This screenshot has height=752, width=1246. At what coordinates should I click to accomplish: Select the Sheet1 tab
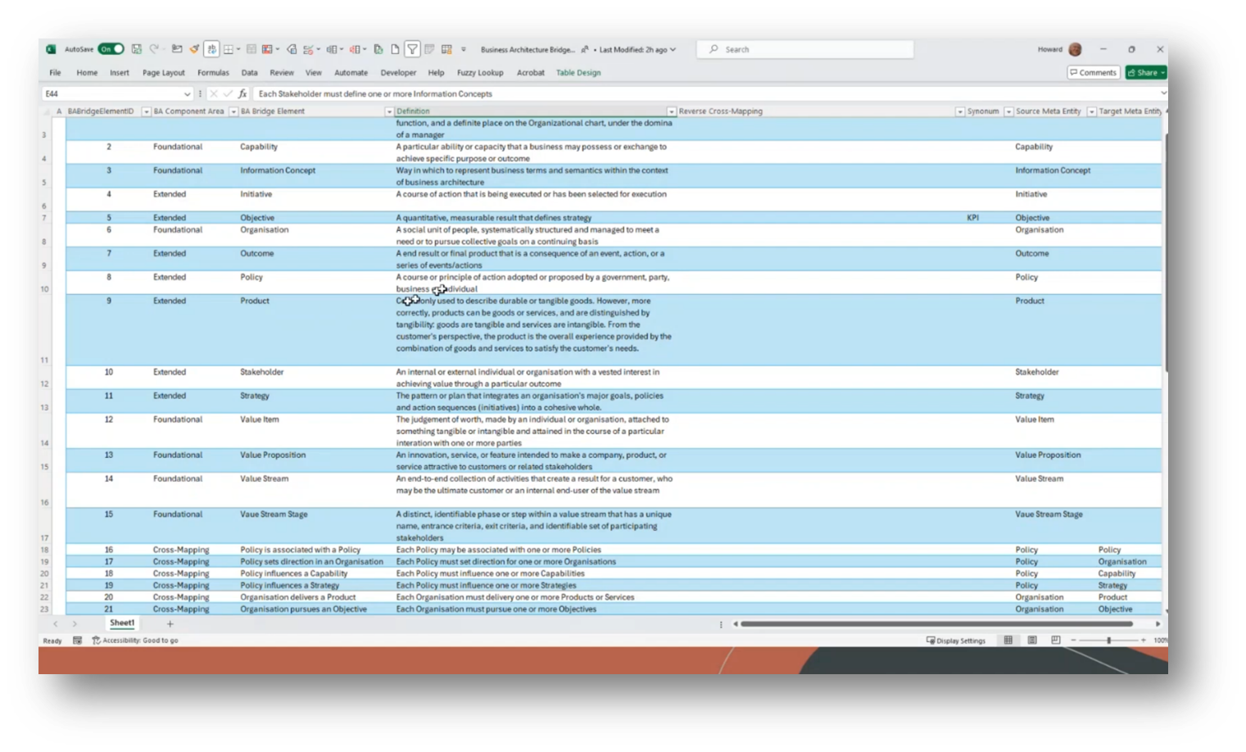point(122,623)
